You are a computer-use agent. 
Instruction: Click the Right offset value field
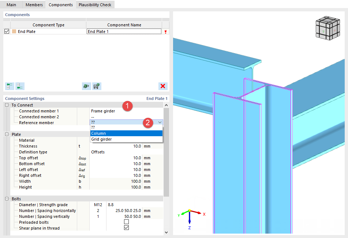pyautogui.click(x=116, y=175)
